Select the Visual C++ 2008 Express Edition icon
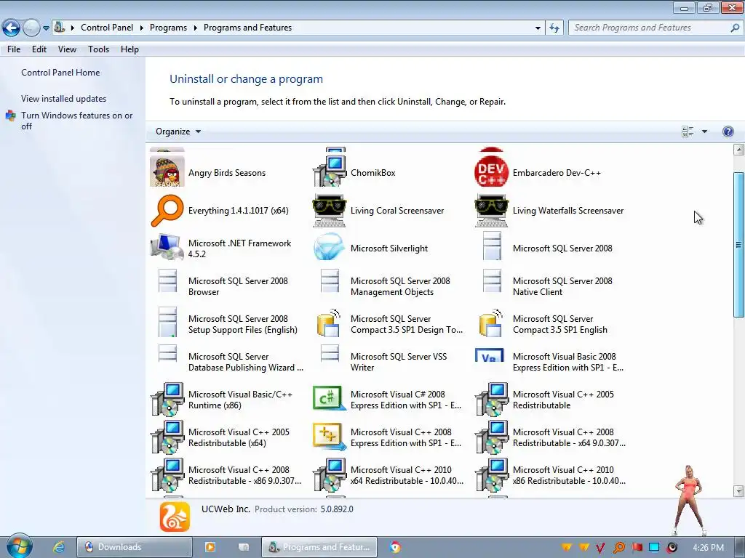Image resolution: width=745 pixels, height=558 pixels. (329, 437)
